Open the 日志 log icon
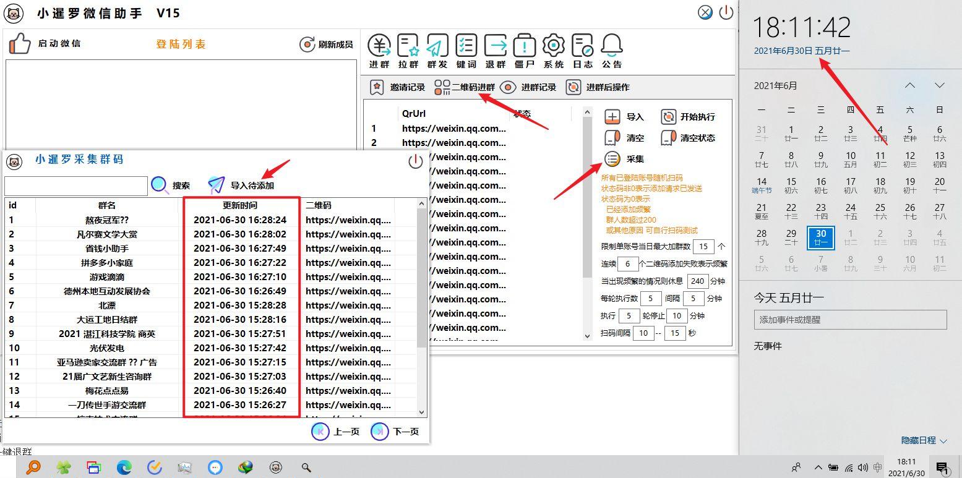Viewport: 962px width, 478px height. [x=583, y=51]
